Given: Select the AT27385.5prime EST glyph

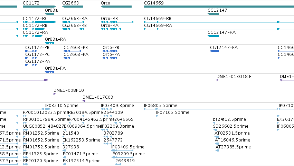Looking at the screenshot, I should click(217, 150).
